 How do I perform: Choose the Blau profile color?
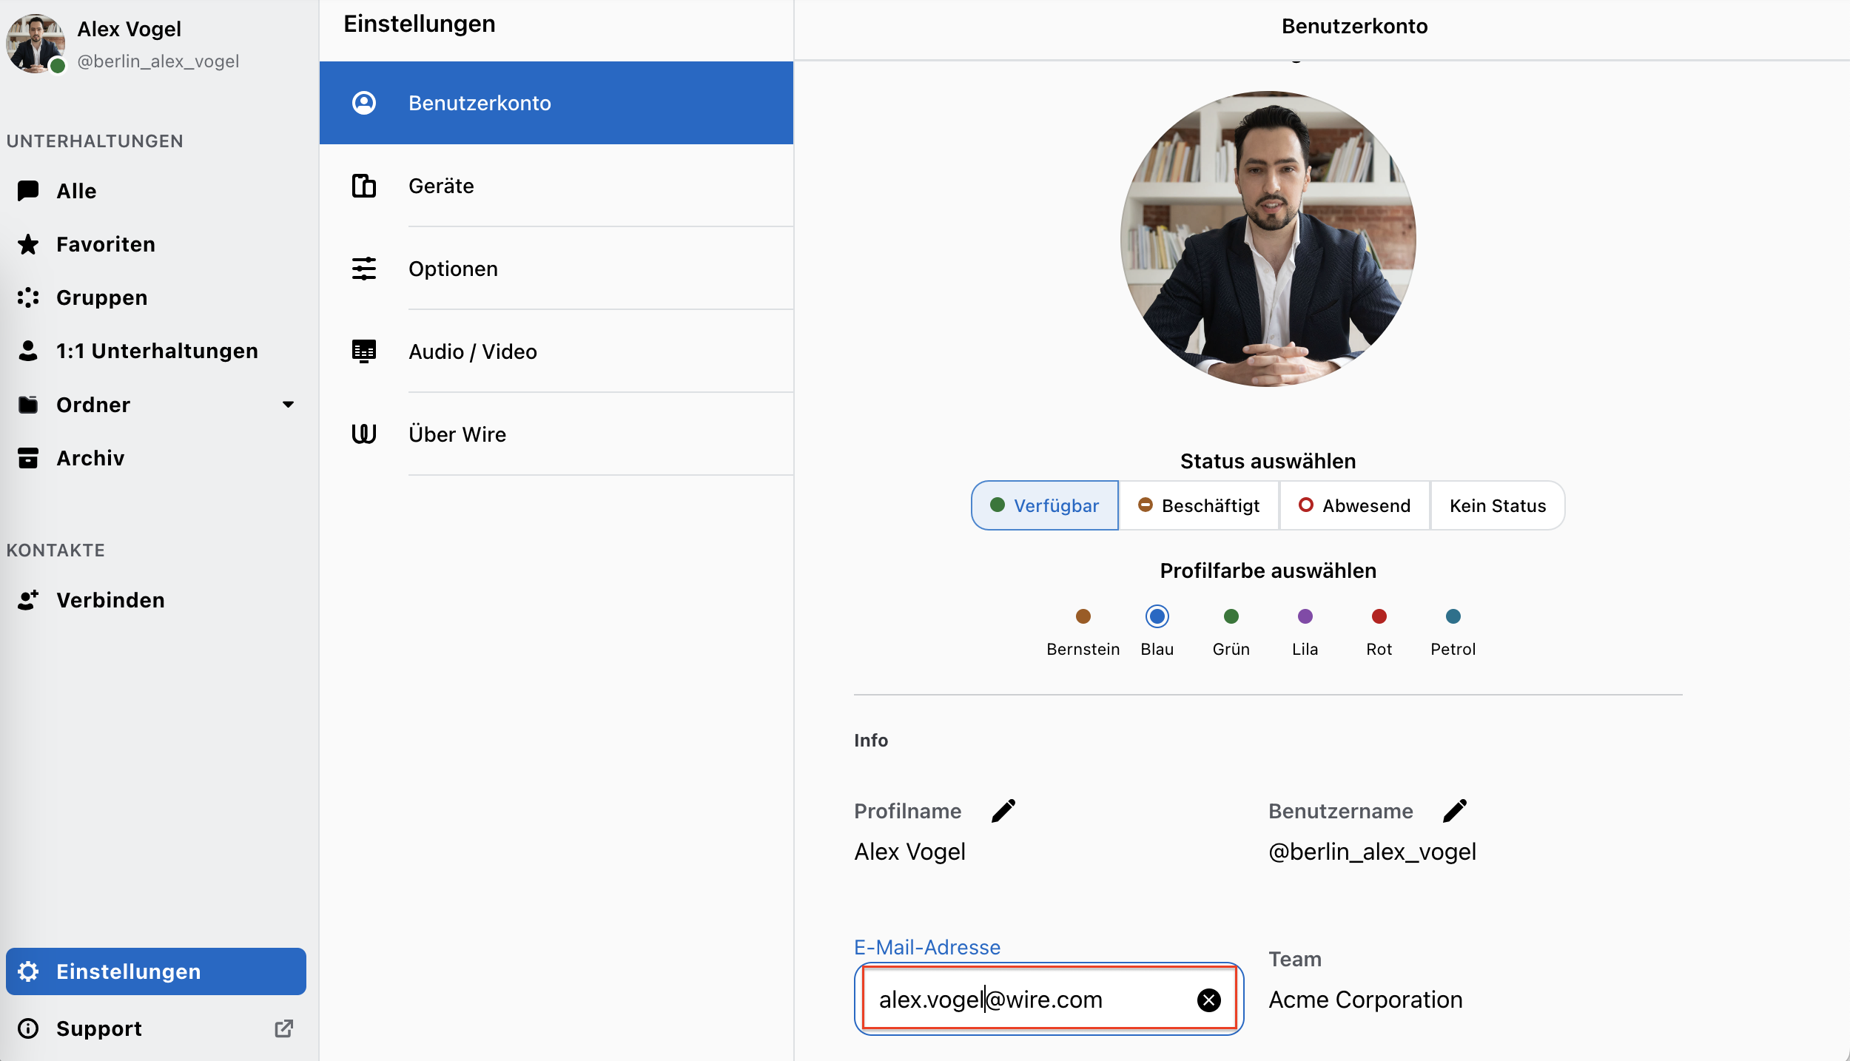coord(1157,616)
